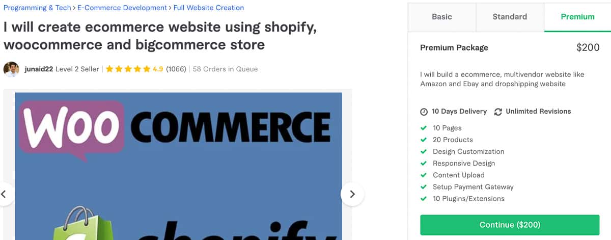Click the checkmark beside Responsive Design

click(x=424, y=164)
